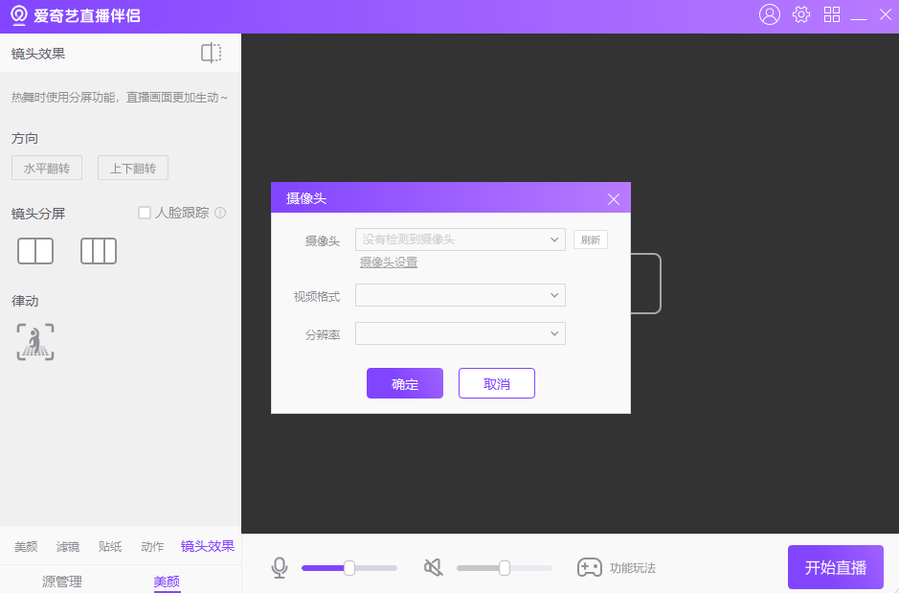Screen dimensions: 899x593
Task: Open the 分辨率 resolution dropdown
Action: tap(460, 332)
